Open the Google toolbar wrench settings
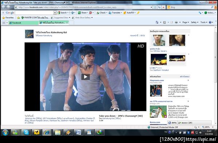Screen dimensions: 218x143 pos(200,13)
